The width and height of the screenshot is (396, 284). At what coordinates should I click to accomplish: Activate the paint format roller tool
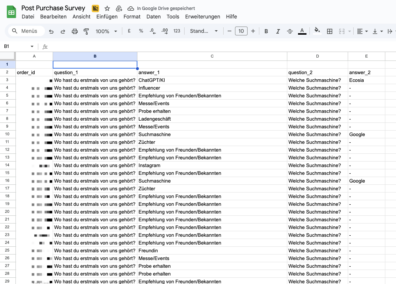pyautogui.click(x=87, y=31)
